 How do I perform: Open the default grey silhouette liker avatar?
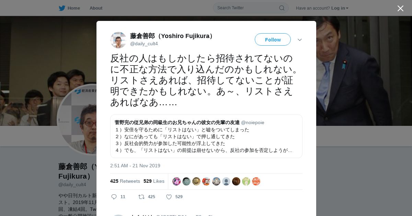click(226, 181)
